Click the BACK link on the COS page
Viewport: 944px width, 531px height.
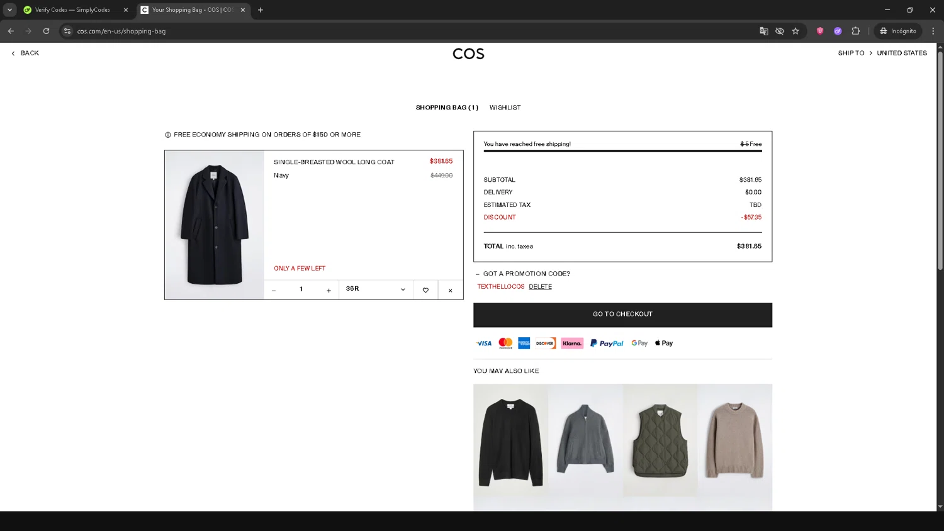pos(25,53)
